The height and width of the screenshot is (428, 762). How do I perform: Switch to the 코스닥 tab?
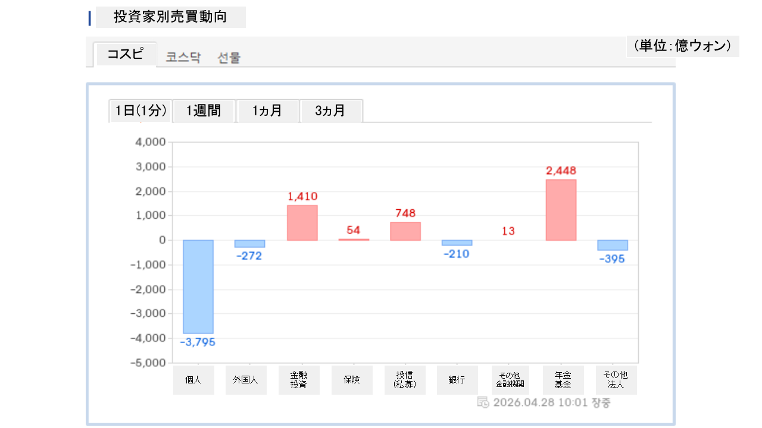(x=183, y=58)
